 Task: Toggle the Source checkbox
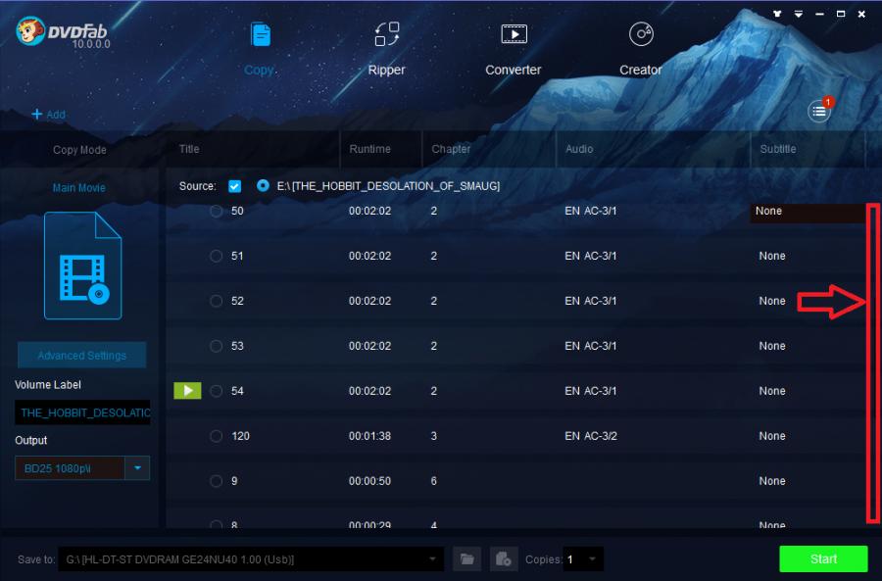click(x=234, y=186)
